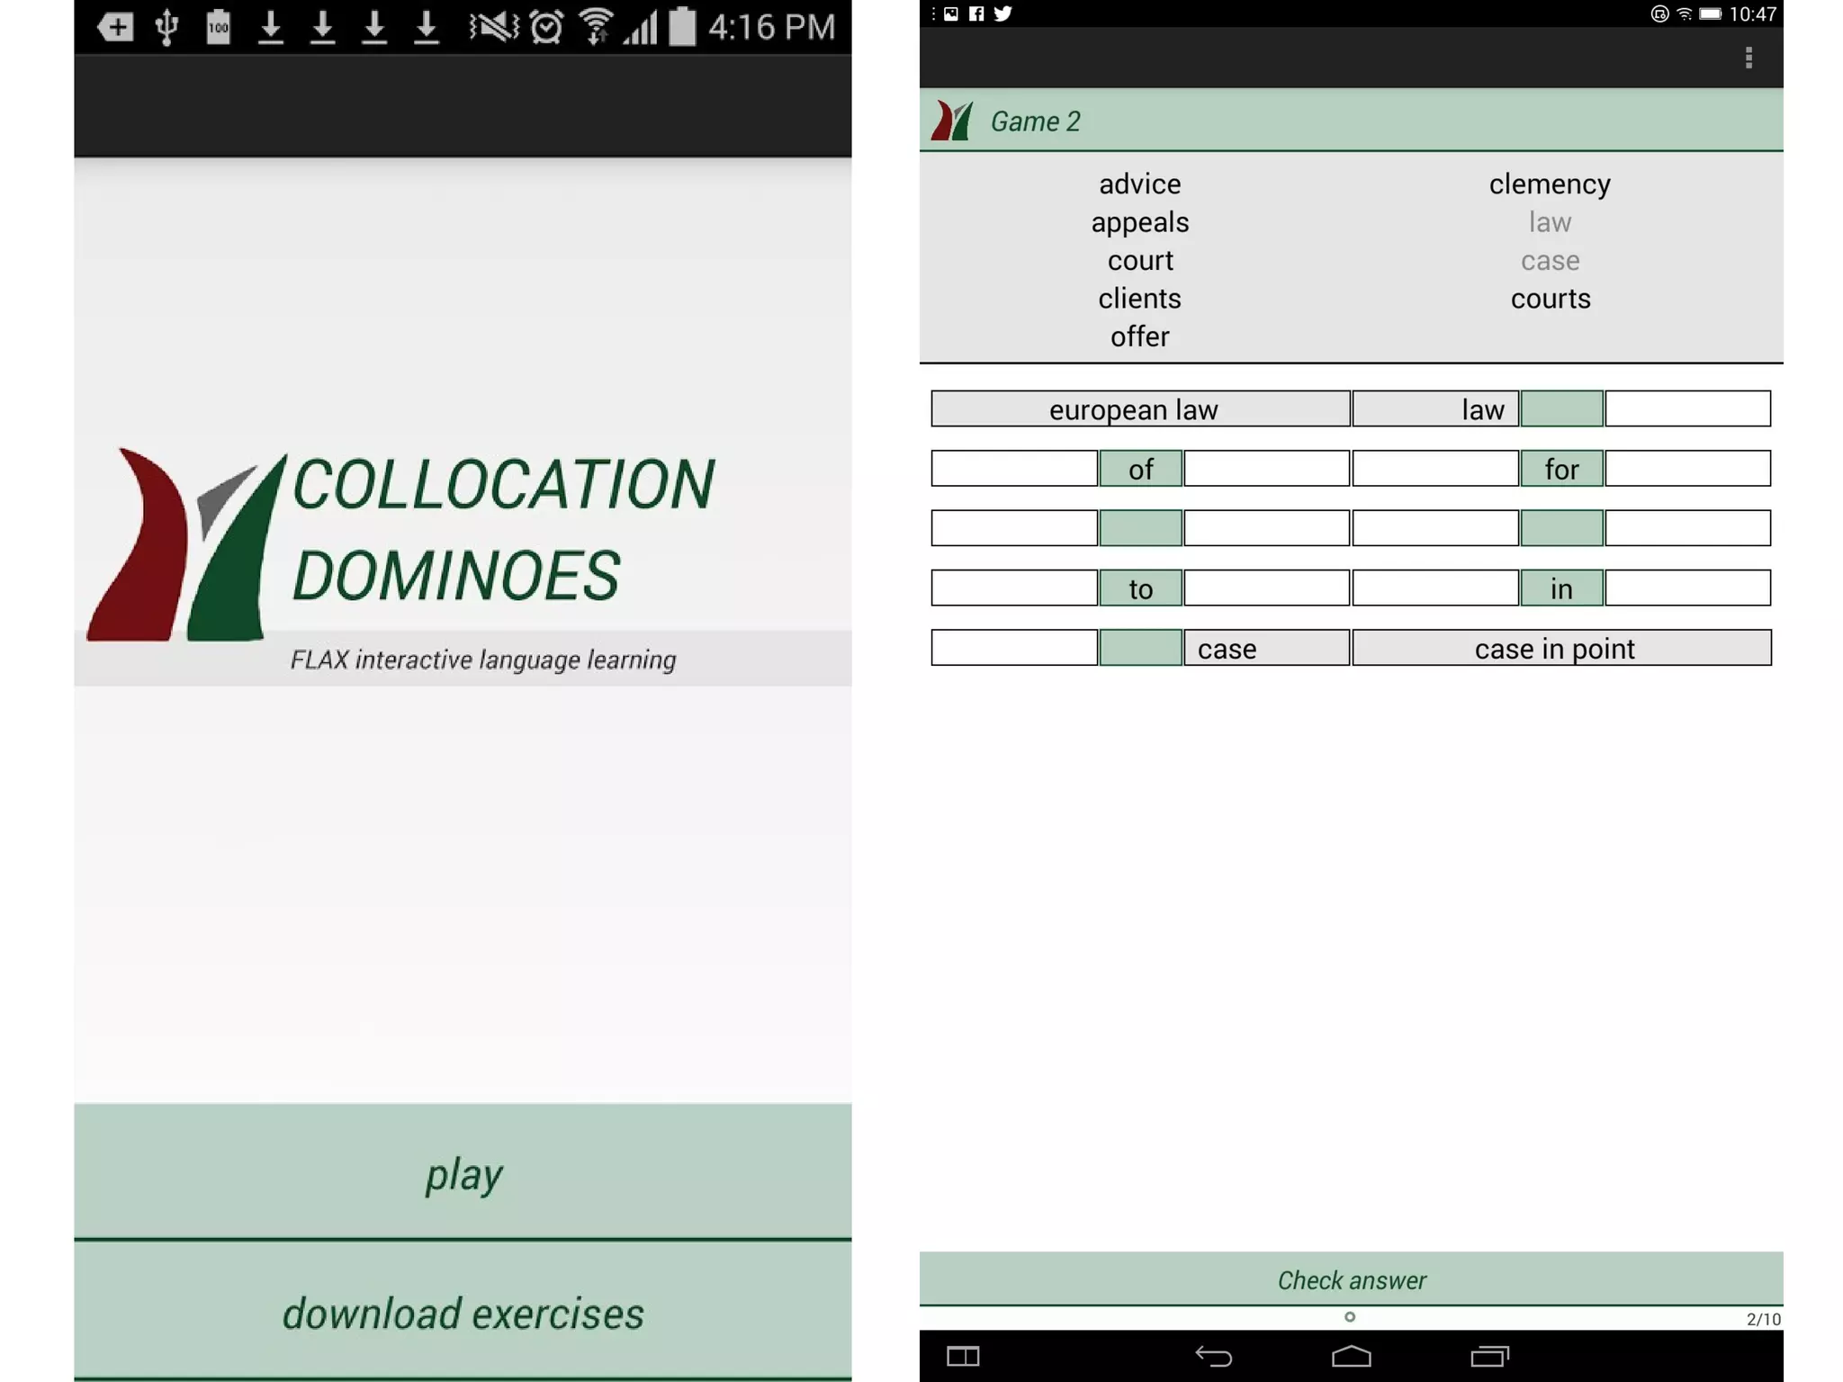Tap the split-screen icon in navigation bar
1843x1382 pixels.
pos(963,1356)
